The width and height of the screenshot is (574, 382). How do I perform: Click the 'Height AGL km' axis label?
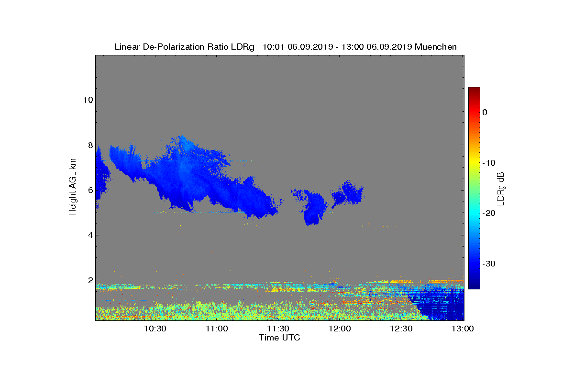[73, 188]
